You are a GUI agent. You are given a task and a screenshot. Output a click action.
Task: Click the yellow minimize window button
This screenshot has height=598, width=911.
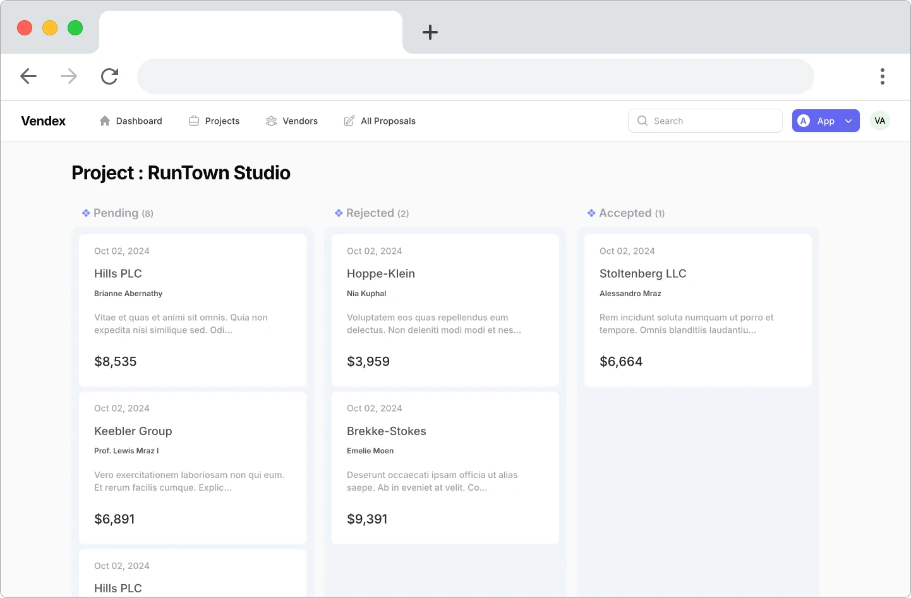[x=50, y=28]
